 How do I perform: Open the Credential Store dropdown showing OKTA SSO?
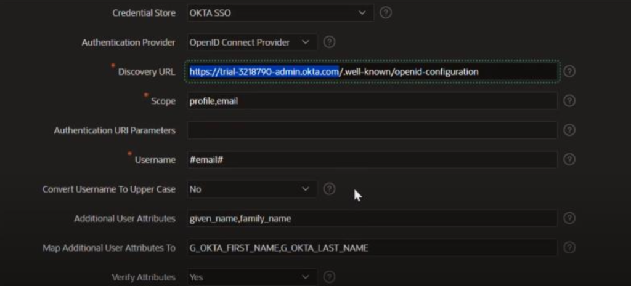point(280,12)
